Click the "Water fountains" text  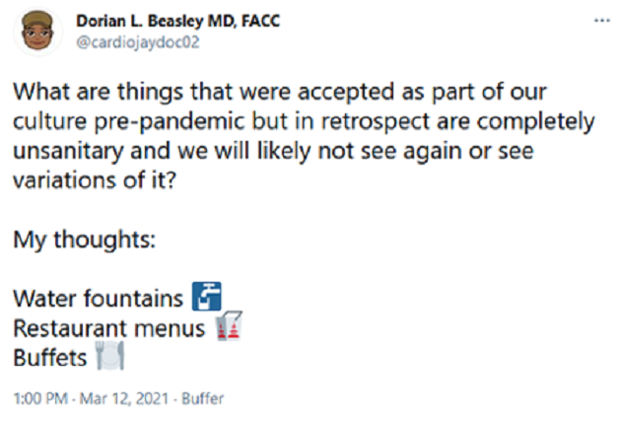(98, 297)
